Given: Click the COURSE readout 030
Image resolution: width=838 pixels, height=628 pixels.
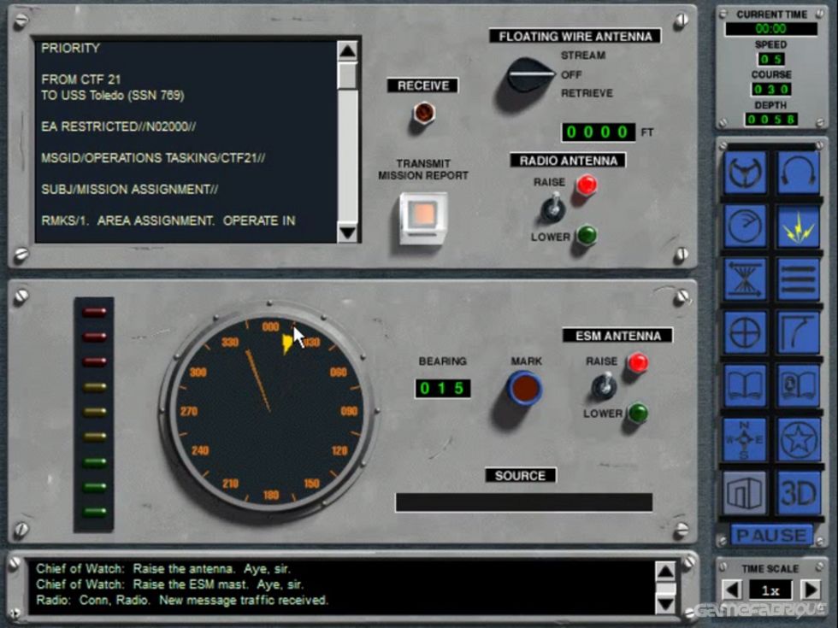Looking at the screenshot, I should (x=770, y=89).
